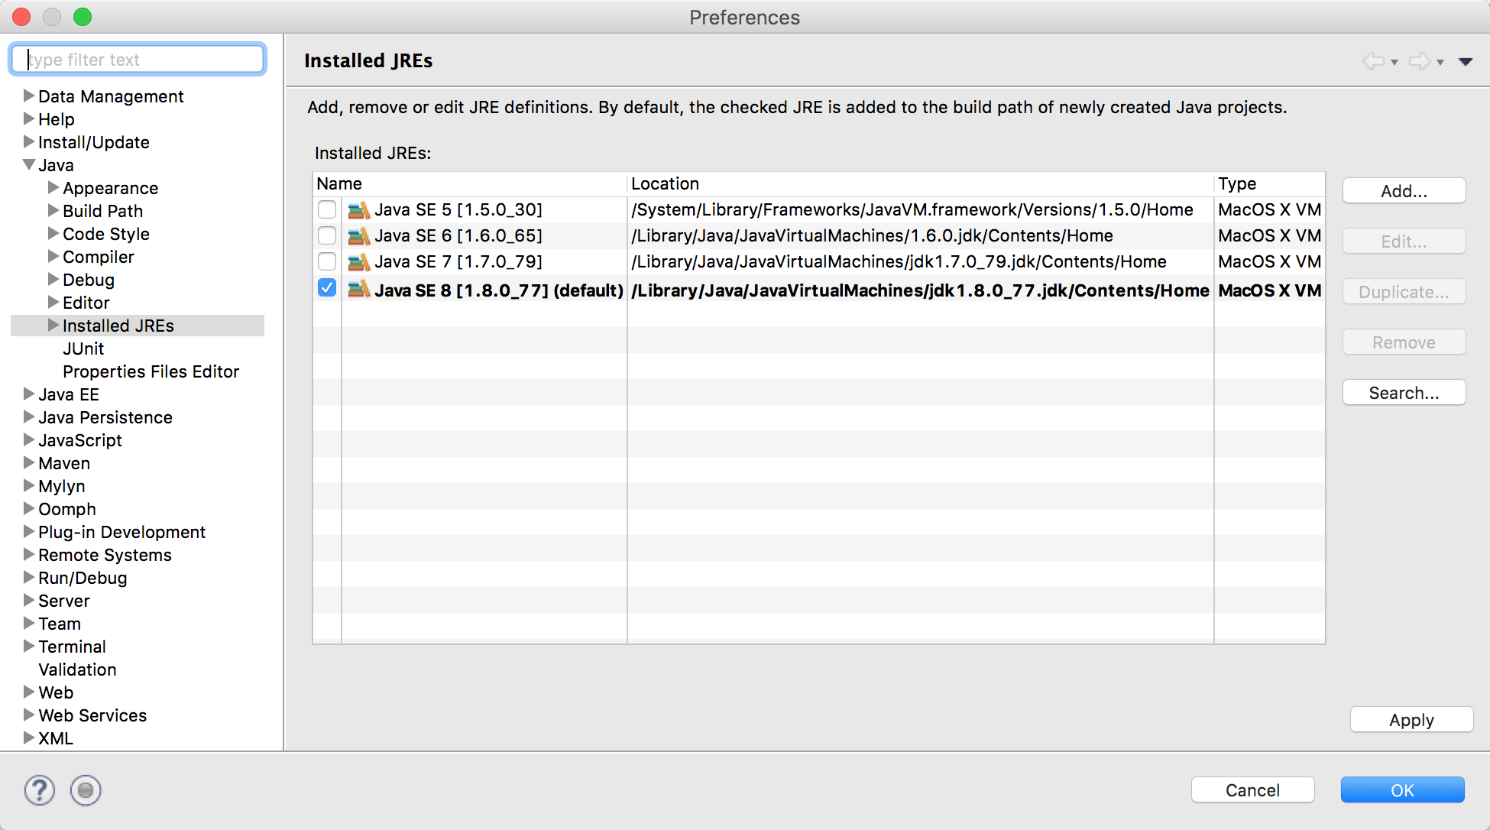This screenshot has height=830, width=1490.
Task: Select Remote Systems preferences
Action: point(105,555)
